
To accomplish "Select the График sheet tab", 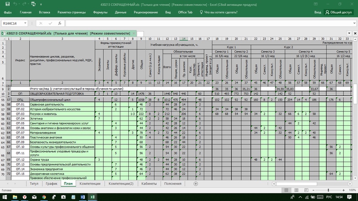I will coord(51,184).
